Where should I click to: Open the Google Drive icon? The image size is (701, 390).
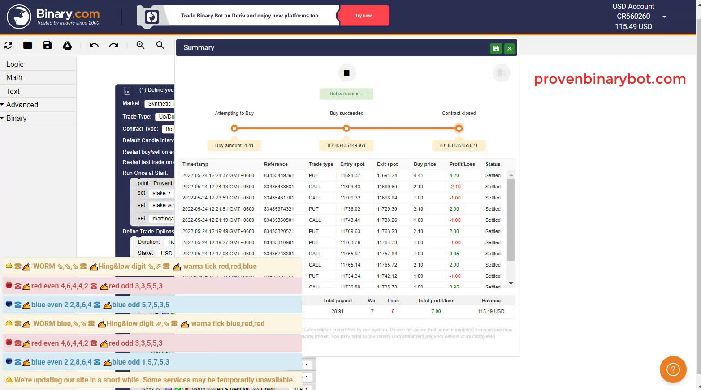[x=67, y=45]
